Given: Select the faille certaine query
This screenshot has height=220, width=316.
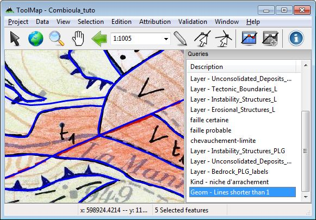Looking at the screenshot, I should coord(243,120).
